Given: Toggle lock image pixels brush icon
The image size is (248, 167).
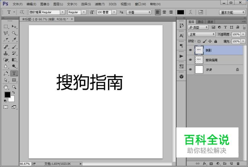Looking at the screenshot, I should (x=205, y=41).
